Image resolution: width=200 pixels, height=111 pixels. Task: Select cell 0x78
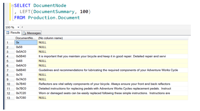pyautogui.click(x=26, y=75)
